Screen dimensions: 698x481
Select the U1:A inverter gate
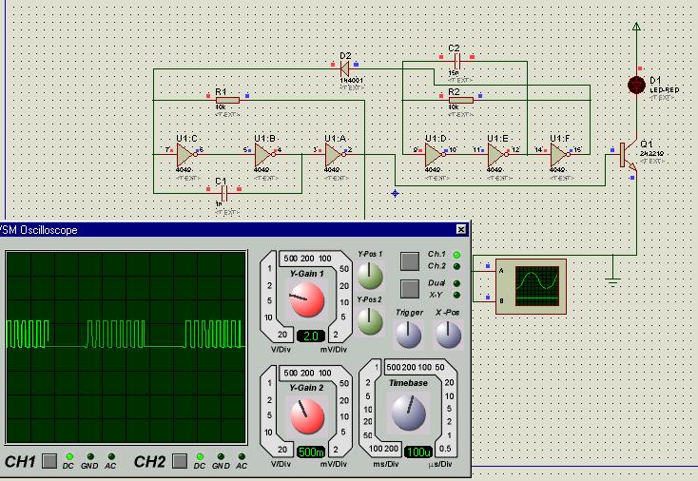334,154
